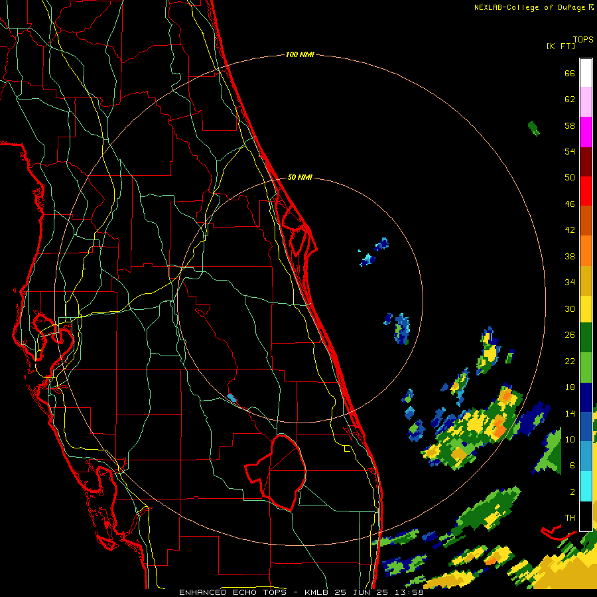
Task: Click the dark green swatch at 26 kft
Action: click(x=586, y=338)
